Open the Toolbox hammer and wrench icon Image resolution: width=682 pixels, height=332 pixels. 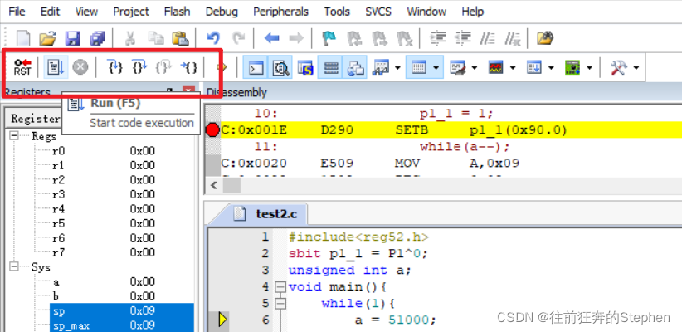(618, 67)
